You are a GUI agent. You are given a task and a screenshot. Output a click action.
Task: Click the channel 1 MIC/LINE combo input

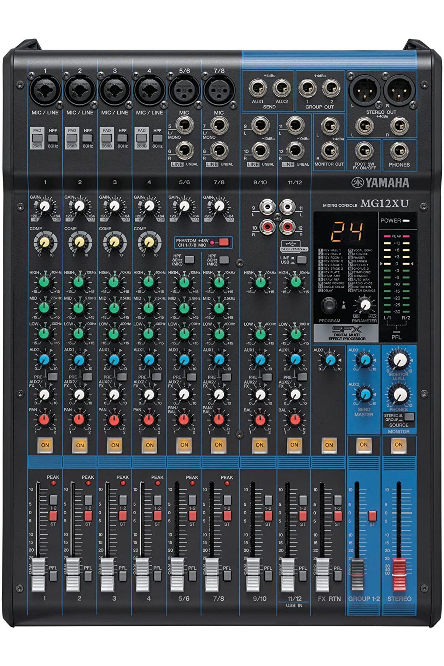45,90
